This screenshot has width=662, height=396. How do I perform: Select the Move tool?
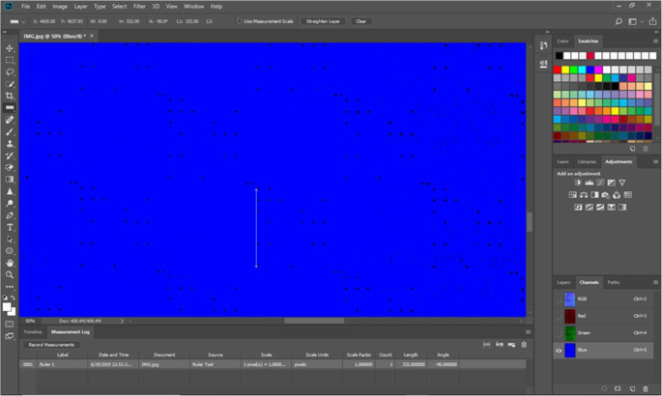point(10,48)
